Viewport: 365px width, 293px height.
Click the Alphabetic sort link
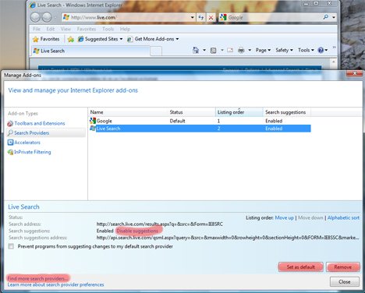(x=343, y=217)
